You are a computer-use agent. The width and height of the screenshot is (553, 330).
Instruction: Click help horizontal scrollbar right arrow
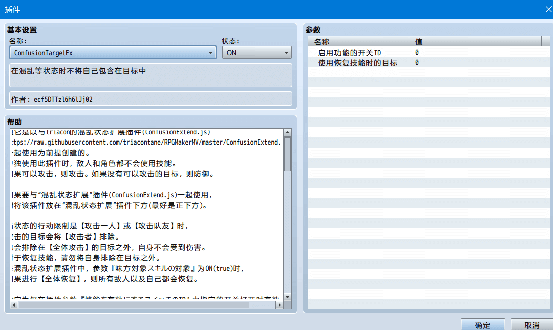coord(280,305)
